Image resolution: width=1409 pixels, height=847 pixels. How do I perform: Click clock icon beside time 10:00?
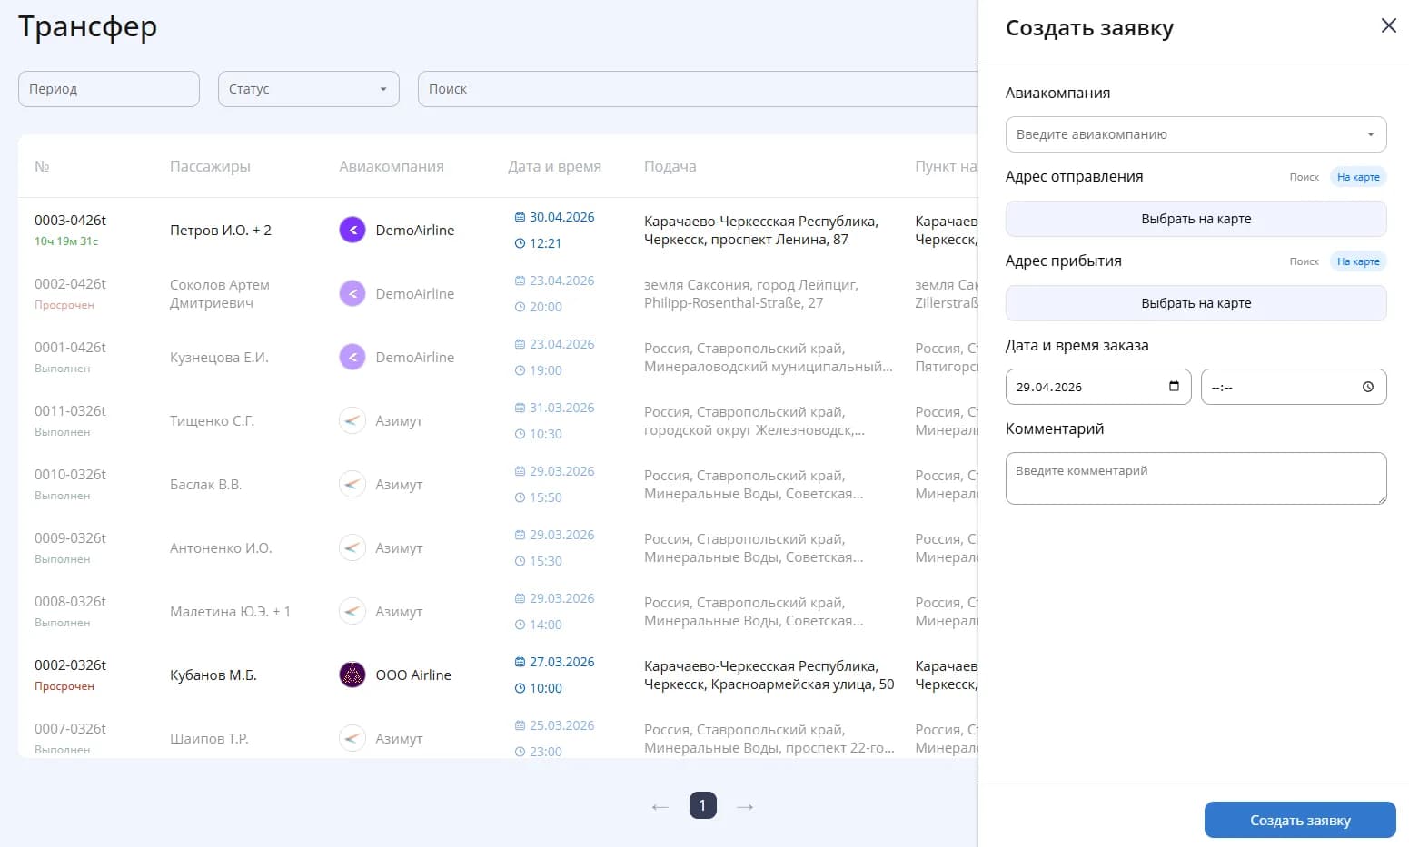[x=520, y=688]
